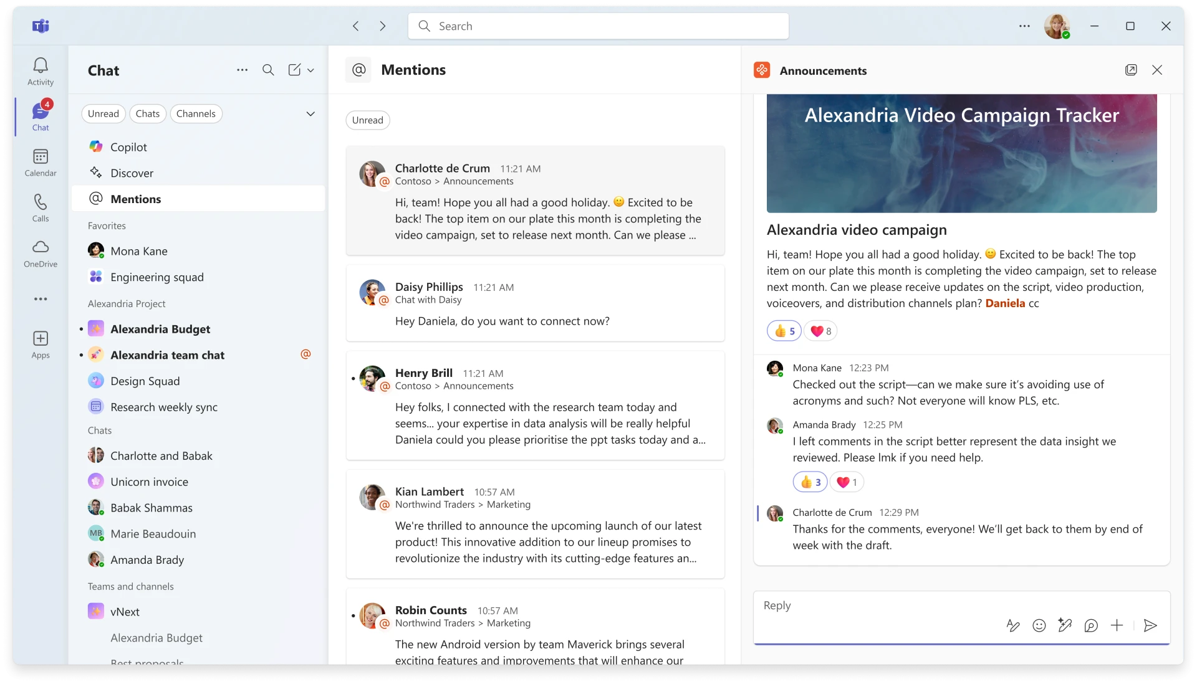Expand more options in title bar
Viewport: 1197px width, 684px height.
[x=1024, y=26]
